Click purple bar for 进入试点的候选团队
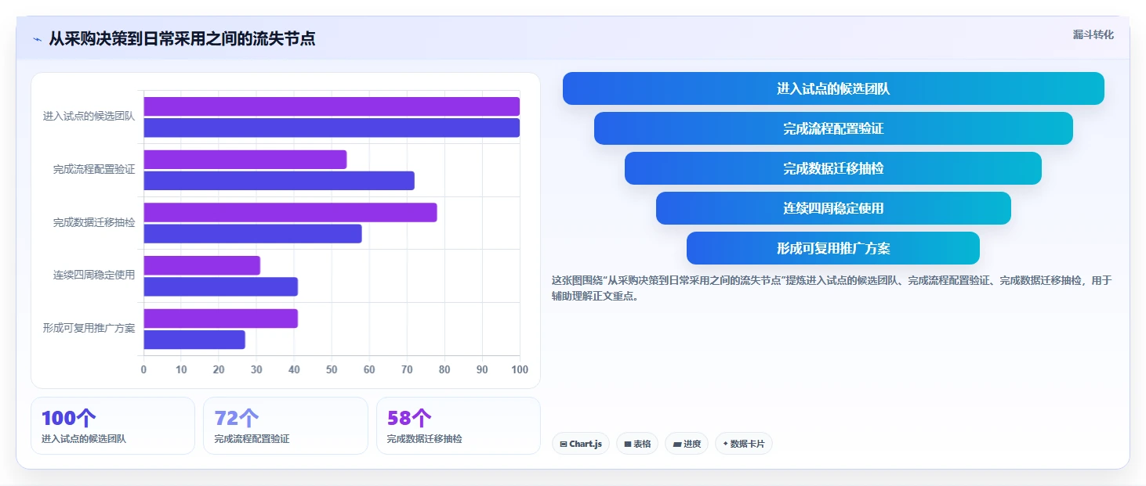 point(332,106)
